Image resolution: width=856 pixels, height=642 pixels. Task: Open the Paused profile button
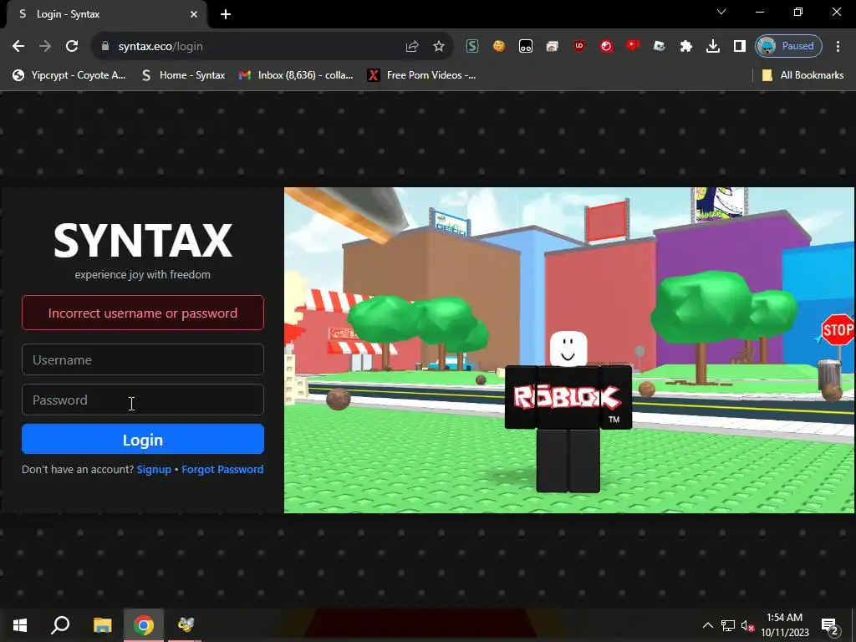point(788,47)
